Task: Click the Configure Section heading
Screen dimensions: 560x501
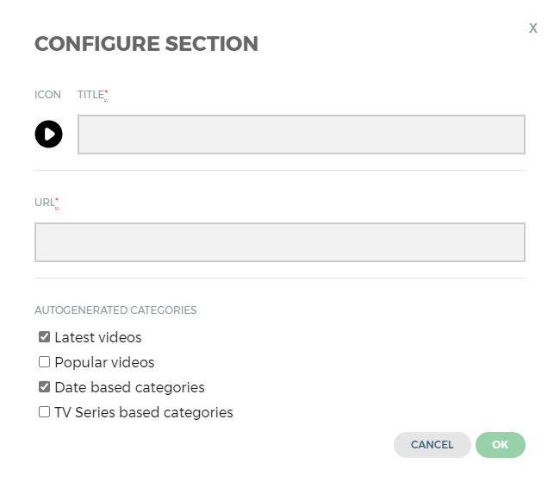Action: 146,44
